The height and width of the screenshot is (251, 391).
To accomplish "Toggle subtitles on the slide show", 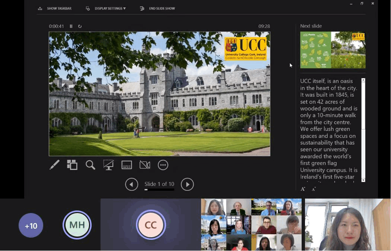I will pyautogui.click(x=127, y=165).
